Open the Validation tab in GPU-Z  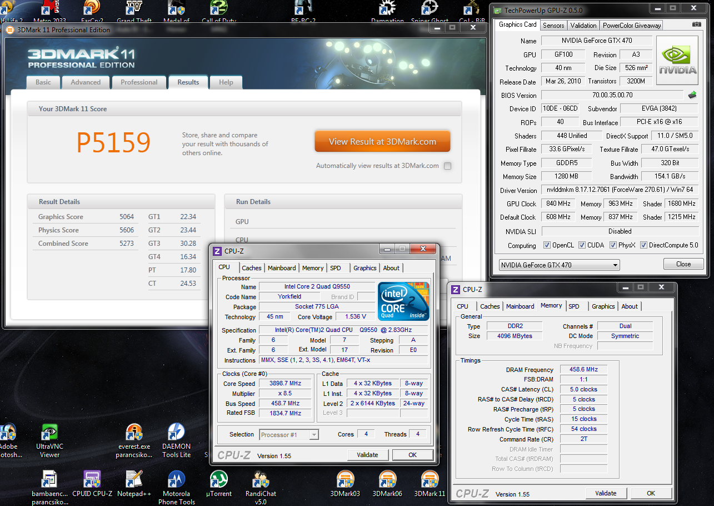(x=583, y=26)
